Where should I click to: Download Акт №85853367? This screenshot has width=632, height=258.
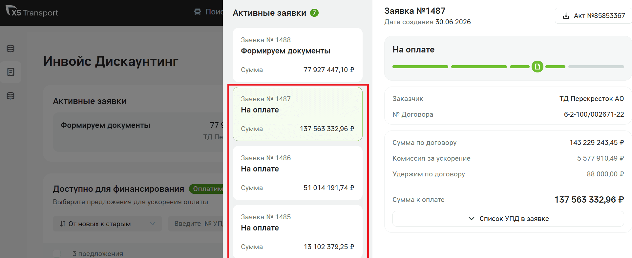[x=593, y=16]
